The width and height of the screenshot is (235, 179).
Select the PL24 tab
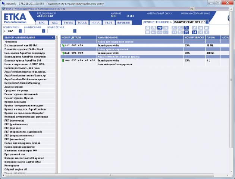pyautogui.click(x=109, y=23)
